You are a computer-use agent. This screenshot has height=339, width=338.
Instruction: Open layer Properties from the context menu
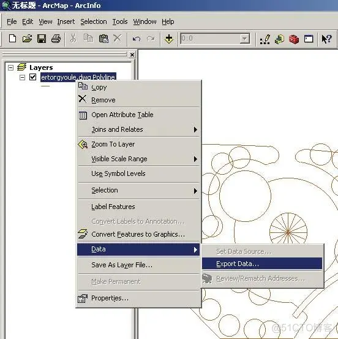point(138,299)
